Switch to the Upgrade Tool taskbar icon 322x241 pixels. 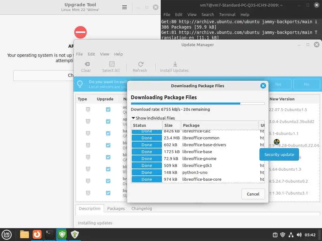75,234
